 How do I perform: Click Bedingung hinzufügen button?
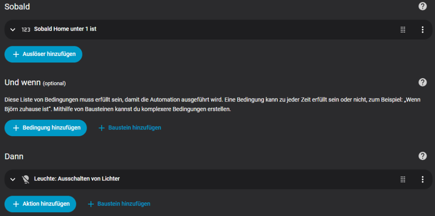click(45, 128)
